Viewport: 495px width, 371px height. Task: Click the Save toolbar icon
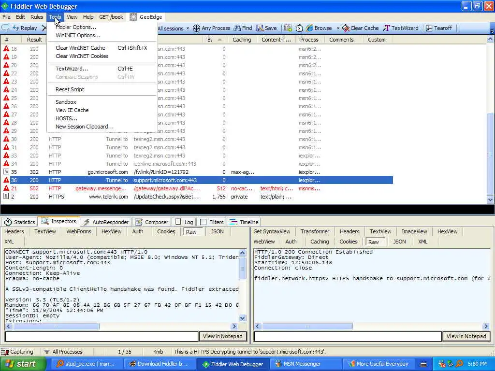[260, 28]
